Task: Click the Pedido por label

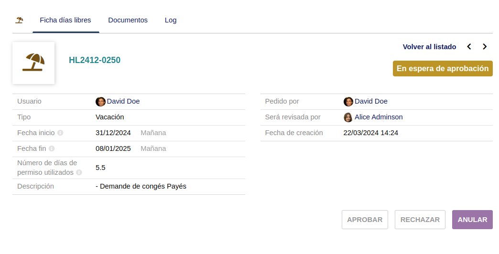Action: point(282,101)
